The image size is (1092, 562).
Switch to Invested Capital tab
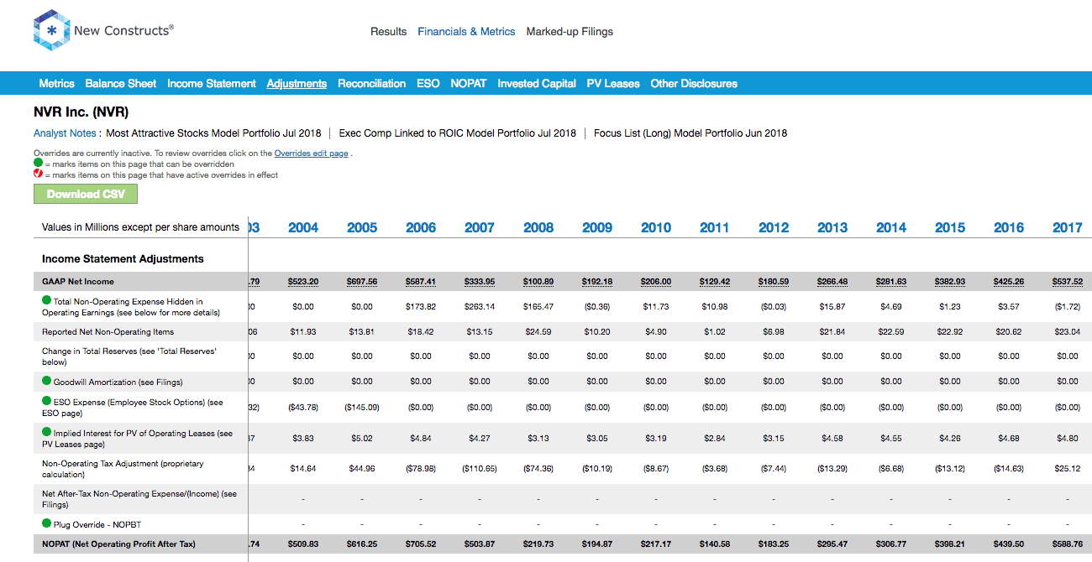point(537,84)
